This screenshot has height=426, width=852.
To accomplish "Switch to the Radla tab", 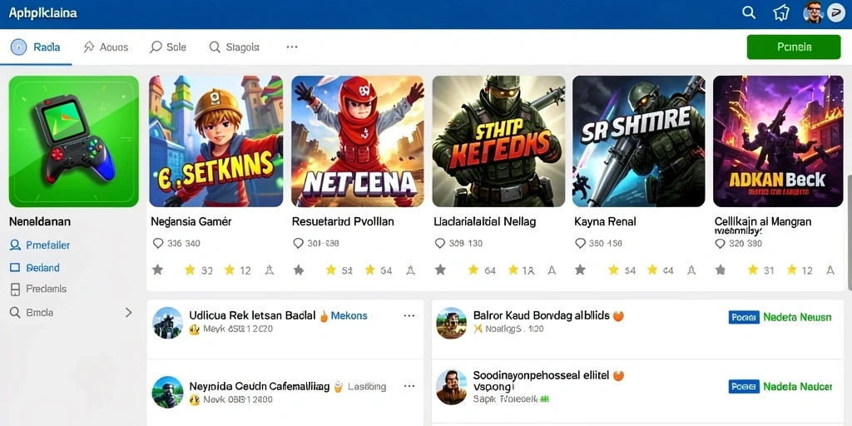I will click(x=36, y=47).
